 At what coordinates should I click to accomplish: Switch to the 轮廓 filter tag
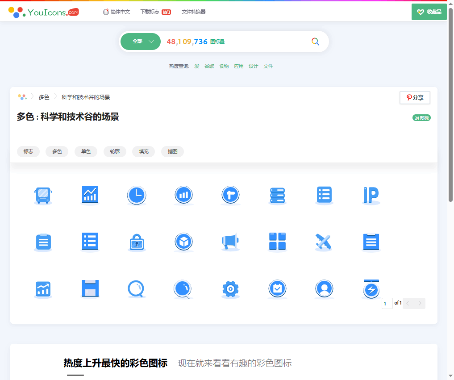[114, 151]
